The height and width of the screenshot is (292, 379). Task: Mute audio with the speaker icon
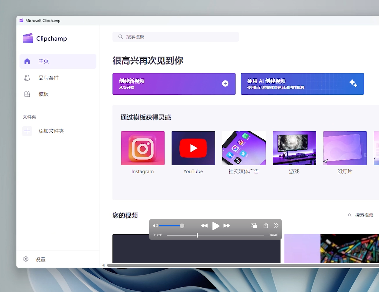(155, 226)
